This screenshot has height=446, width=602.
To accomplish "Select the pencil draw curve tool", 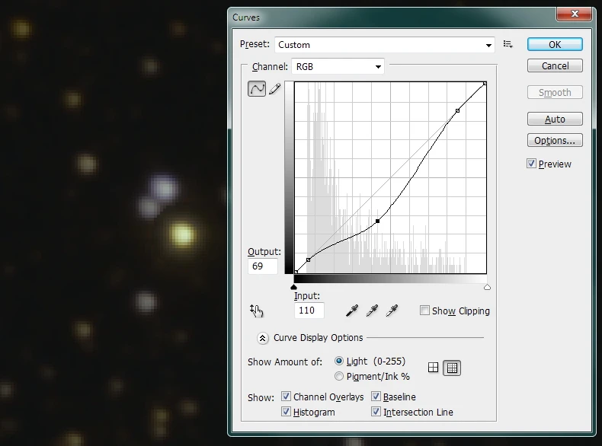I will pyautogui.click(x=275, y=89).
